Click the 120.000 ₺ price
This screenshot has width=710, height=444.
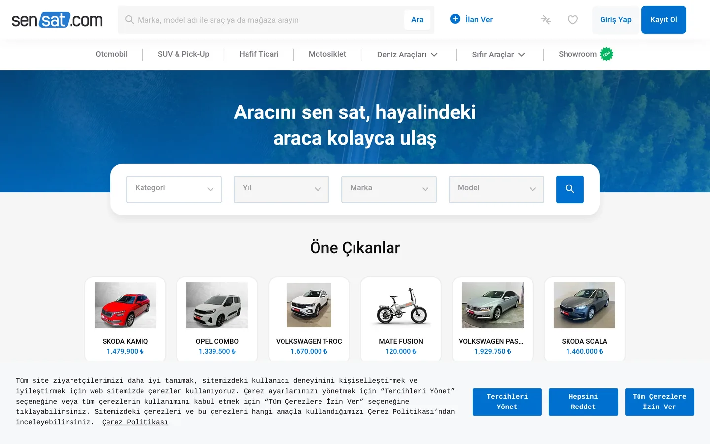[x=401, y=351]
